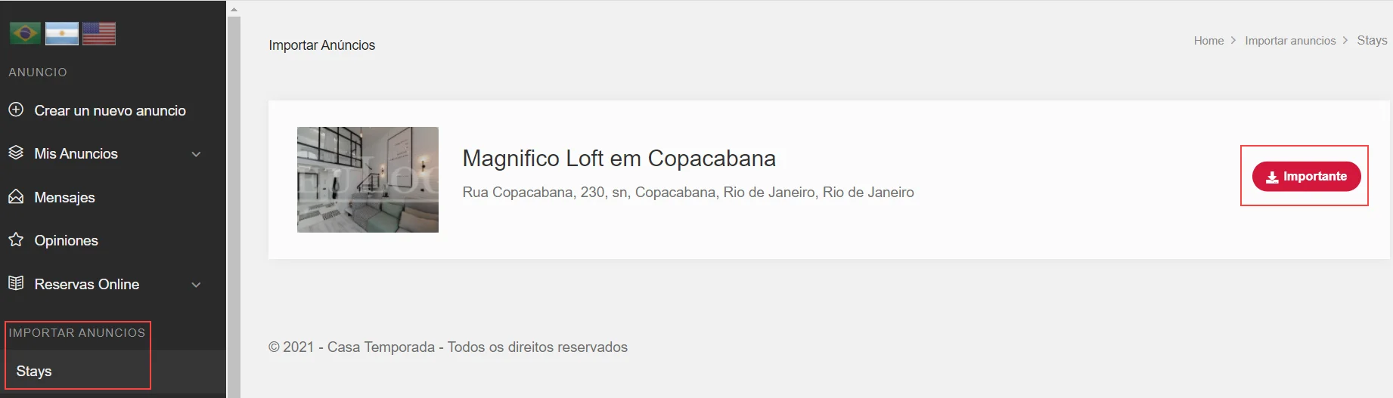Screen dimensions: 1393x398
Task: Click the download icon in the Importante button
Action: pyautogui.click(x=1272, y=177)
